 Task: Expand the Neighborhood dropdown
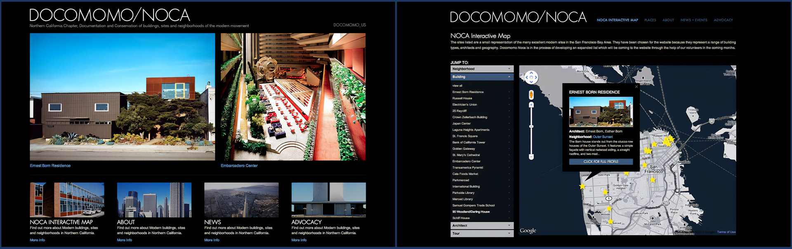(481, 69)
